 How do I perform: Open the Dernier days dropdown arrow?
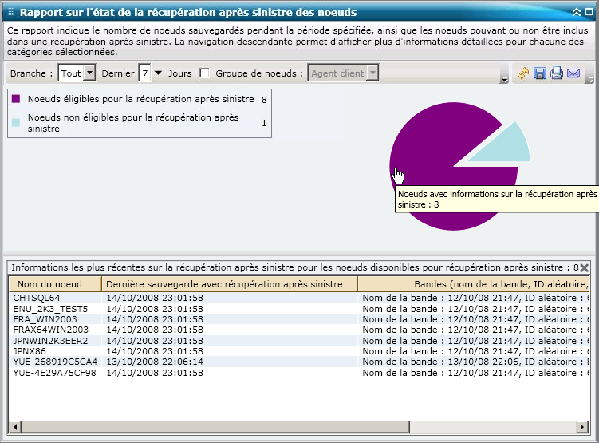[x=158, y=73]
